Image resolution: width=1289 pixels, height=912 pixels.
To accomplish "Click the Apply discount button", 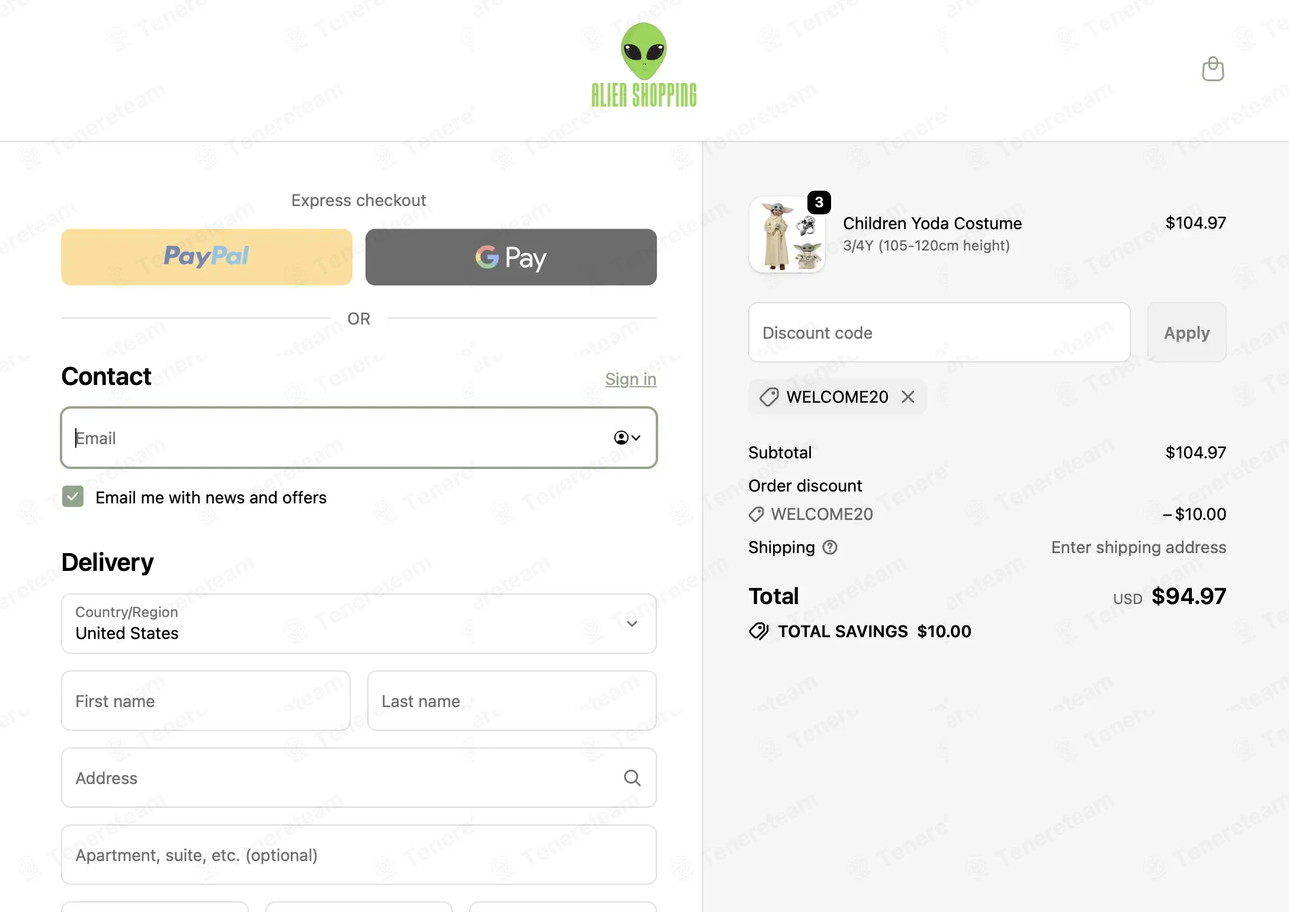I will tap(1187, 332).
